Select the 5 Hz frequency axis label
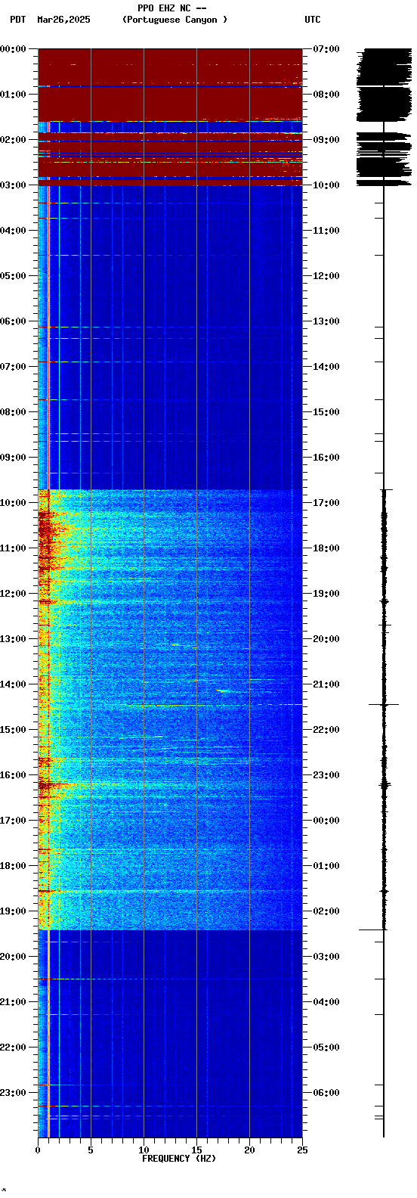Viewport: 417px width, 1198px height. (91, 1150)
